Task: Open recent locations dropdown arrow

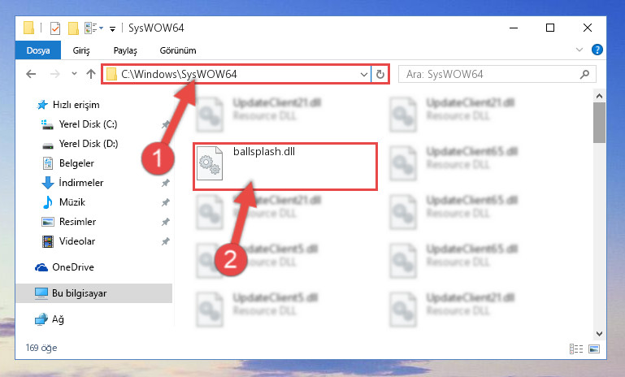Action: click(74, 74)
